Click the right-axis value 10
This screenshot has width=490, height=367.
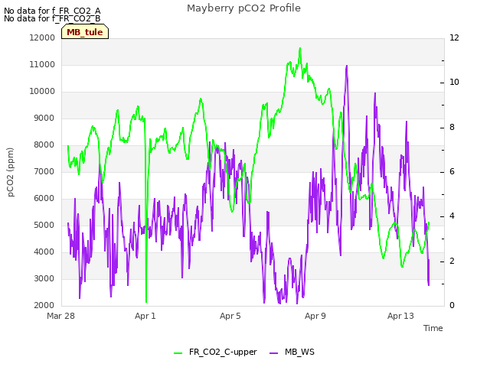[x=454, y=83]
